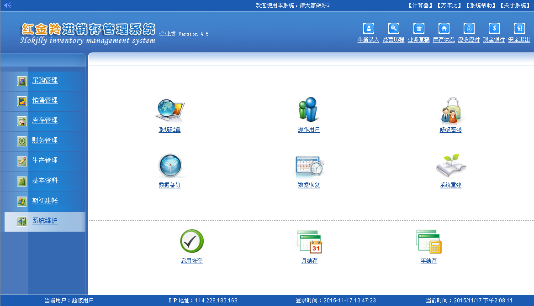Click the 数据备份 clock icon
This screenshot has height=306, width=534.
point(170,166)
